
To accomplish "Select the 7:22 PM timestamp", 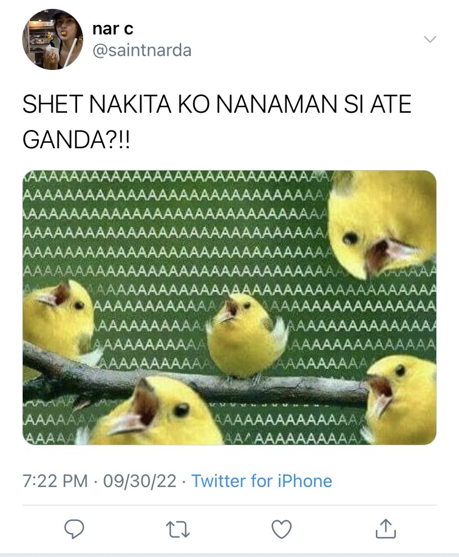I will click(55, 481).
